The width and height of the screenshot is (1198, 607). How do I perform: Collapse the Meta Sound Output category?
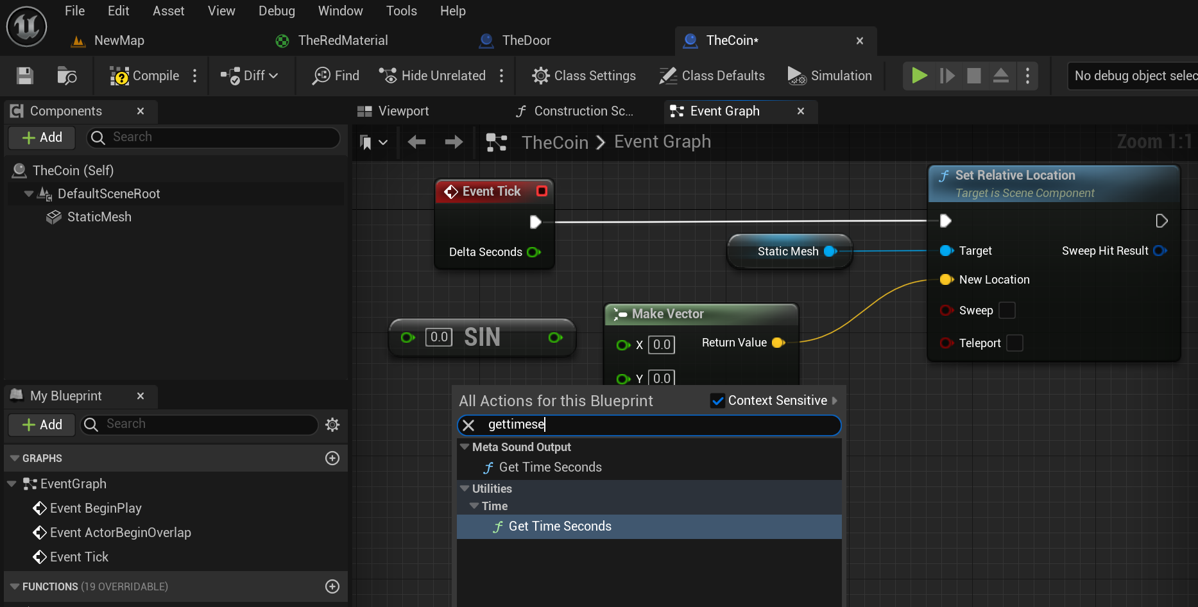(x=465, y=447)
